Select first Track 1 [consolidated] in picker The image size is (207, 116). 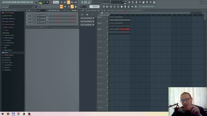(87, 18)
